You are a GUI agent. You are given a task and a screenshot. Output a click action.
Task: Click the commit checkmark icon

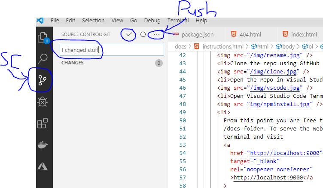[x=128, y=34]
